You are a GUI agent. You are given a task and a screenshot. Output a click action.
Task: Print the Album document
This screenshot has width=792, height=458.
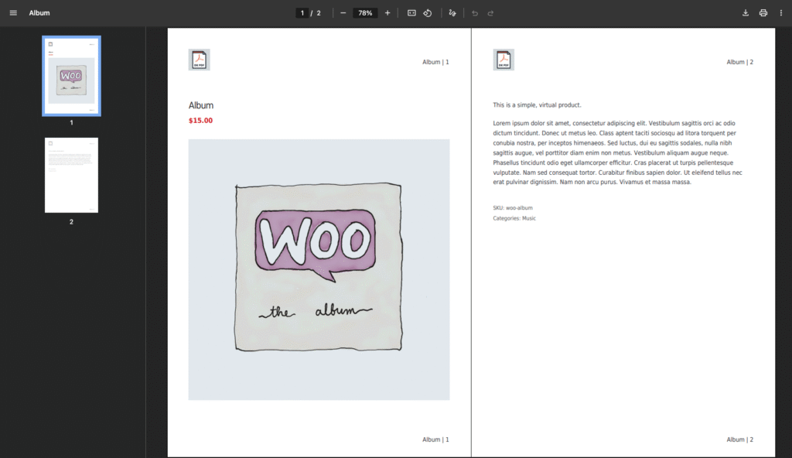point(763,12)
